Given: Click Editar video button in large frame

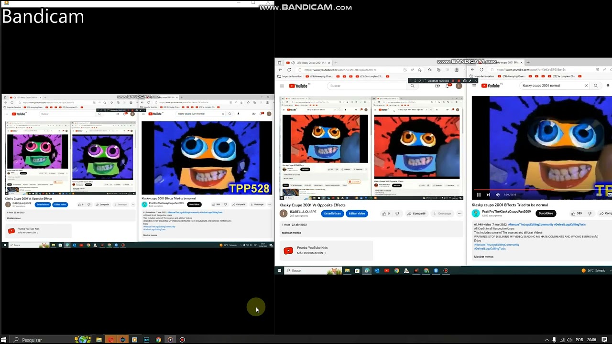Looking at the screenshot, I should 357,214.
